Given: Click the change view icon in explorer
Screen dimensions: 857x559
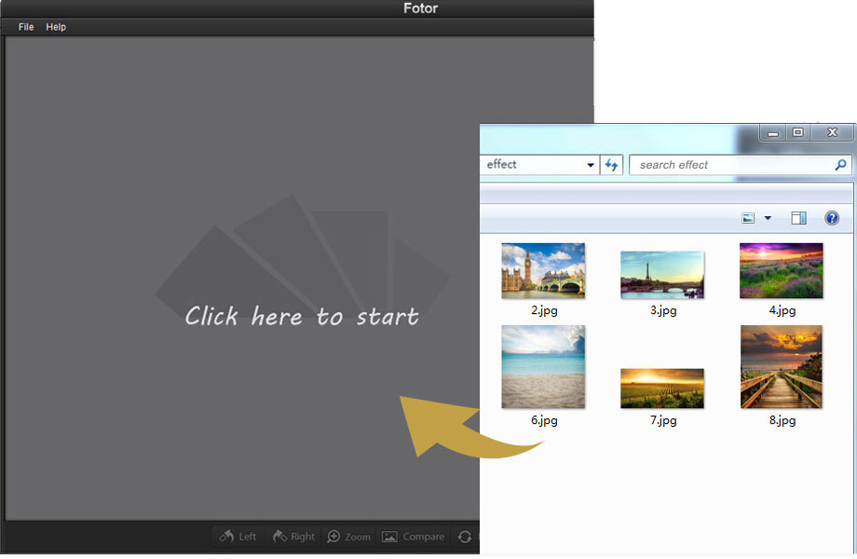Looking at the screenshot, I should pyautogui.click(x=748, y=218).
